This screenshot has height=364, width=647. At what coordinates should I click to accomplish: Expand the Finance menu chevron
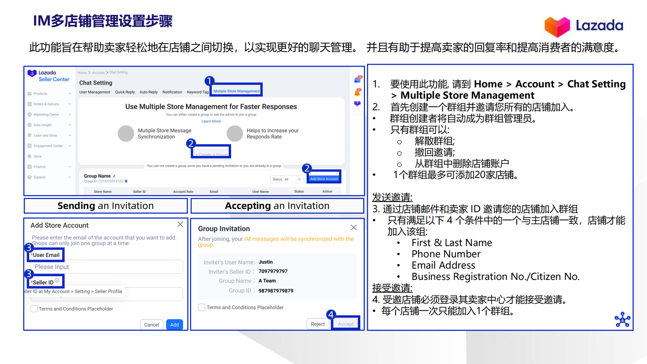[70, 167]
